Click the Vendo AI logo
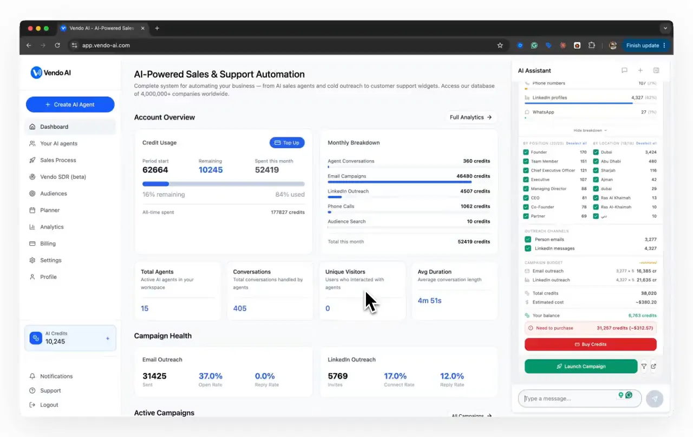This screenshot has height=437, width=693. coord(51,72)
